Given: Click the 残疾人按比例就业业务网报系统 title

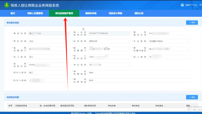Looking at the screenshot, I should (35, 5).
